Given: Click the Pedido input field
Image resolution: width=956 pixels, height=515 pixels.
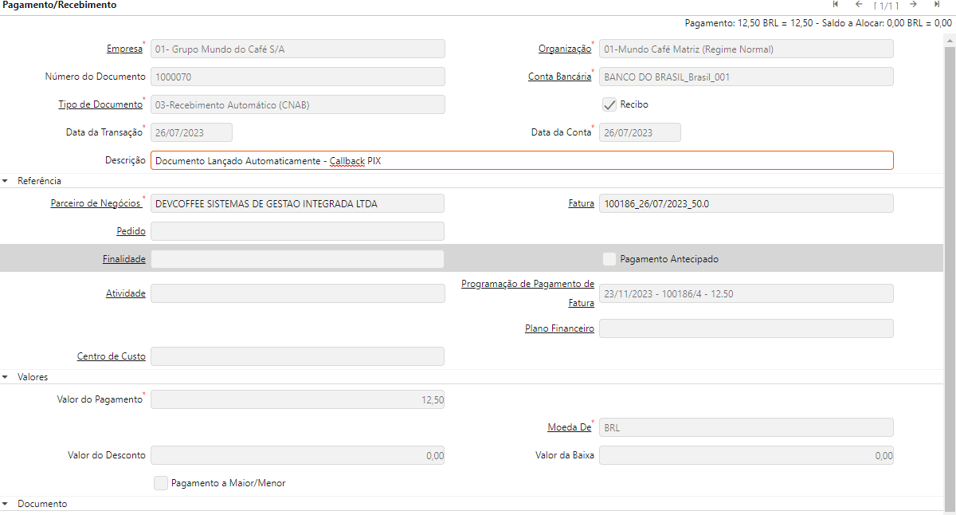Looking at the screenshot, I should [x=297, y=231].
